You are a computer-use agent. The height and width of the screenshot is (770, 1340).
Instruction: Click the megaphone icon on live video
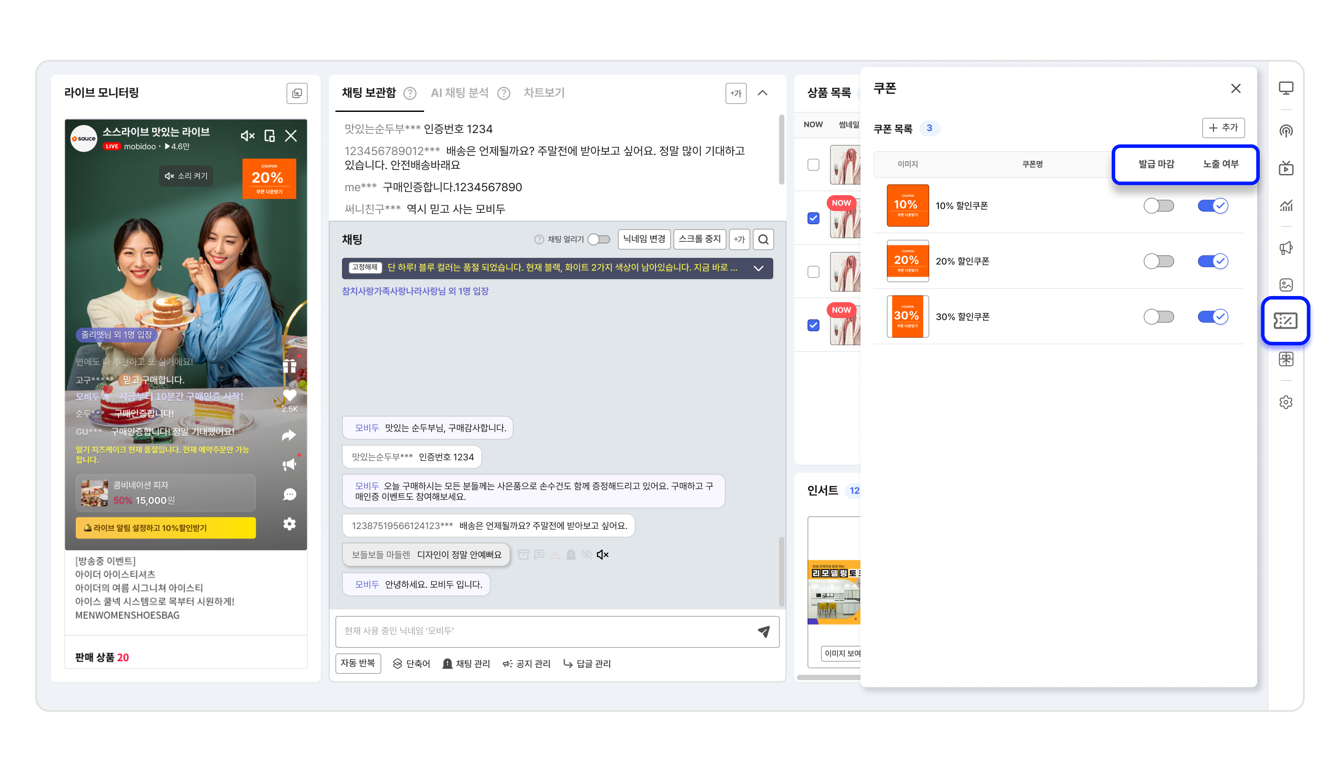(x=289, y=464)
